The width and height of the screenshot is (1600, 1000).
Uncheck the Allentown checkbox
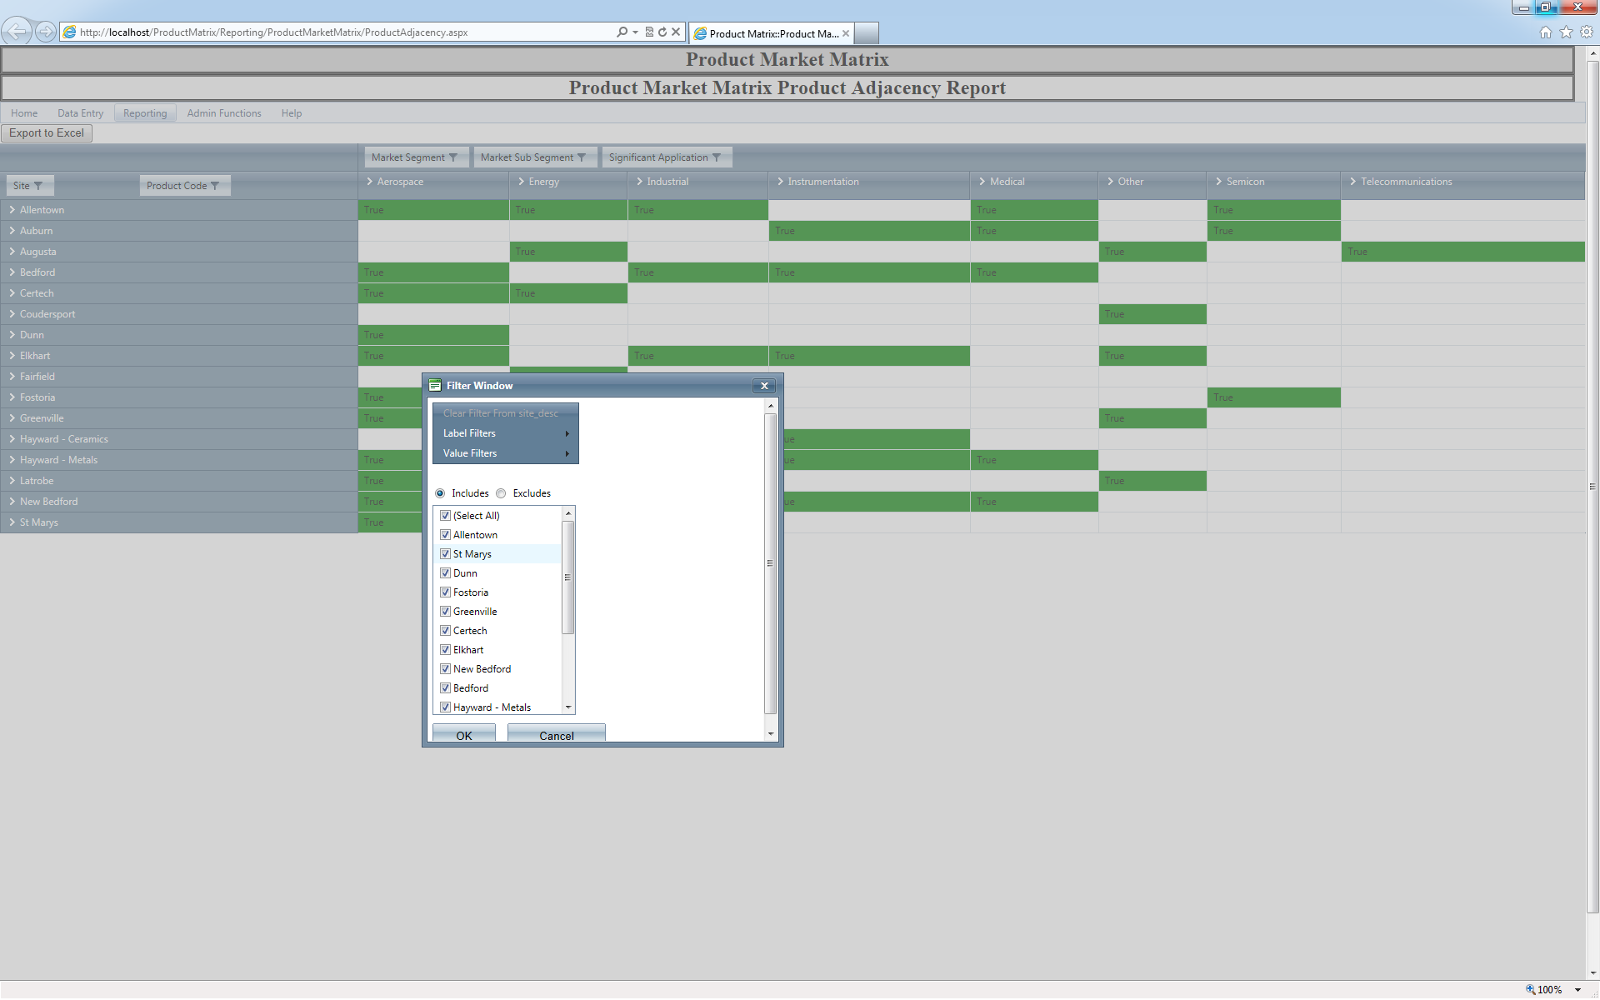[x=446, y=535]
